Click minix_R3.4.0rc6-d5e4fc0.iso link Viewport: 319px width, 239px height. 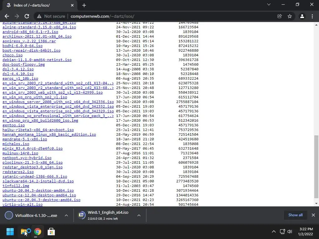(32, 148)
